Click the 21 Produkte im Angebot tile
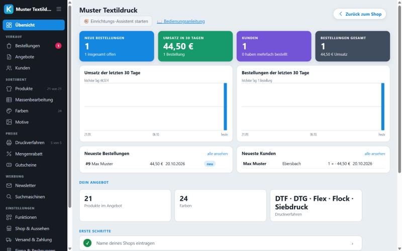Image resolution: width=402 pixels, height=251 pixels. [x=125, y=205]
